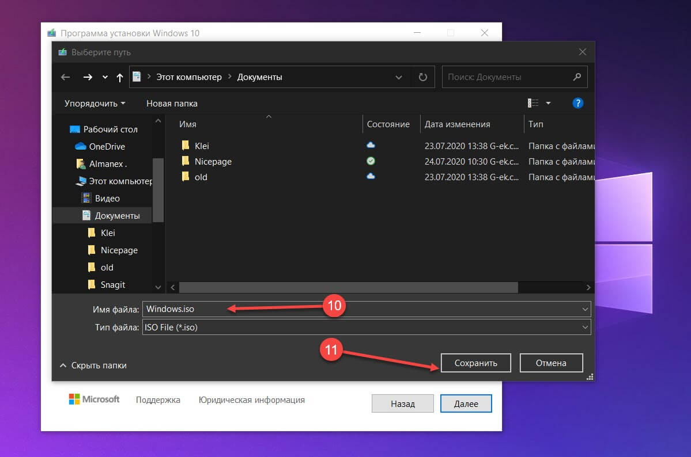Click 'Поддержка' link in setup window
691x457 pixels.
coord(158,400)
